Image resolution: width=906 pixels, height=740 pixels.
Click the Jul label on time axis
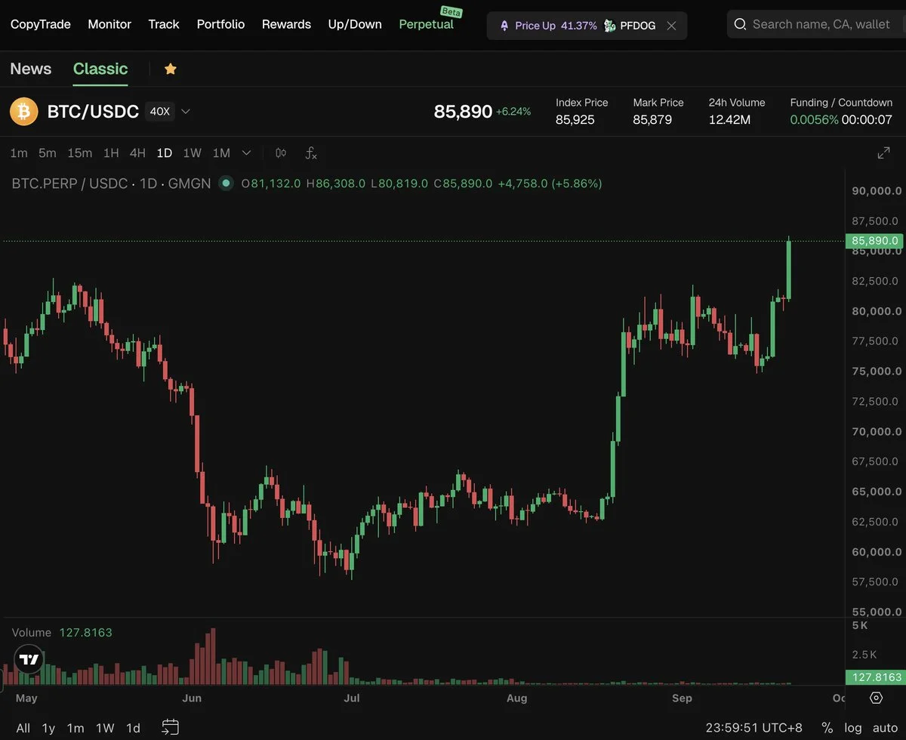tap(351, 698)
